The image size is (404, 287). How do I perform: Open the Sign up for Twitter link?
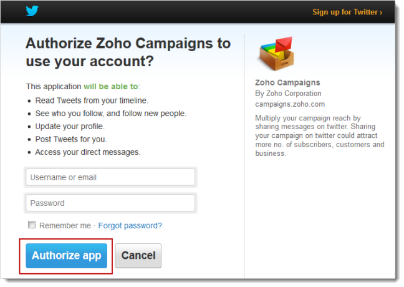[x=347, y=12]
